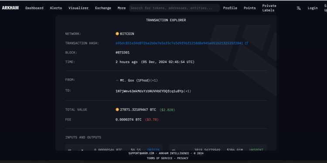Click the token and address search field
The width and height of the screenshot is (327, 163).
tap(174, 8)
